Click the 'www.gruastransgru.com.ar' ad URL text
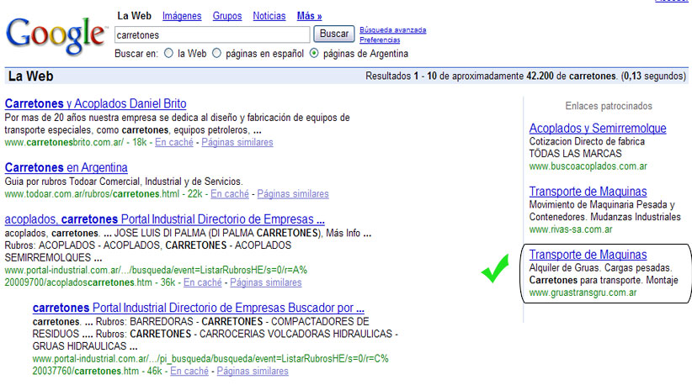Screen dimensions: 692x390 (583, 292)
